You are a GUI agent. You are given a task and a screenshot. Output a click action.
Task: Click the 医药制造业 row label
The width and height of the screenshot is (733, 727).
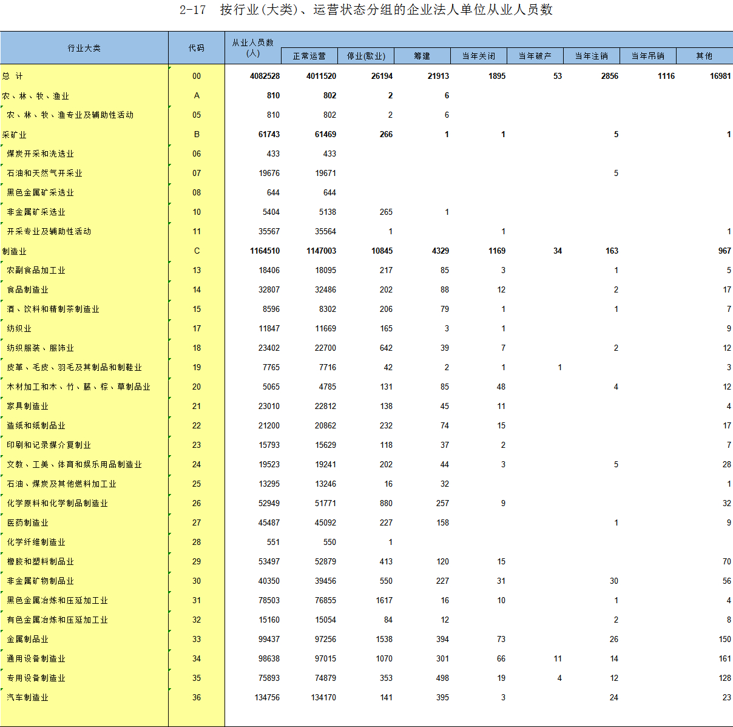pyautogui.click(x=27, y=522)
